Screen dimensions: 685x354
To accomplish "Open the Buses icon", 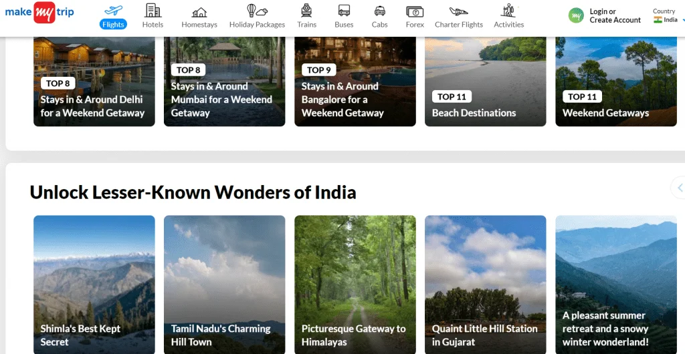I will pos(344,11).
